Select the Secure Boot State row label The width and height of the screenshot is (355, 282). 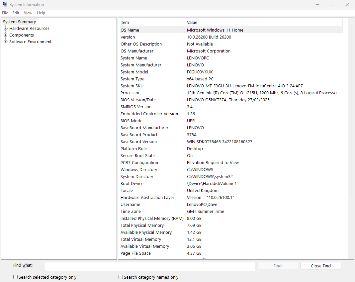[137, 156]
